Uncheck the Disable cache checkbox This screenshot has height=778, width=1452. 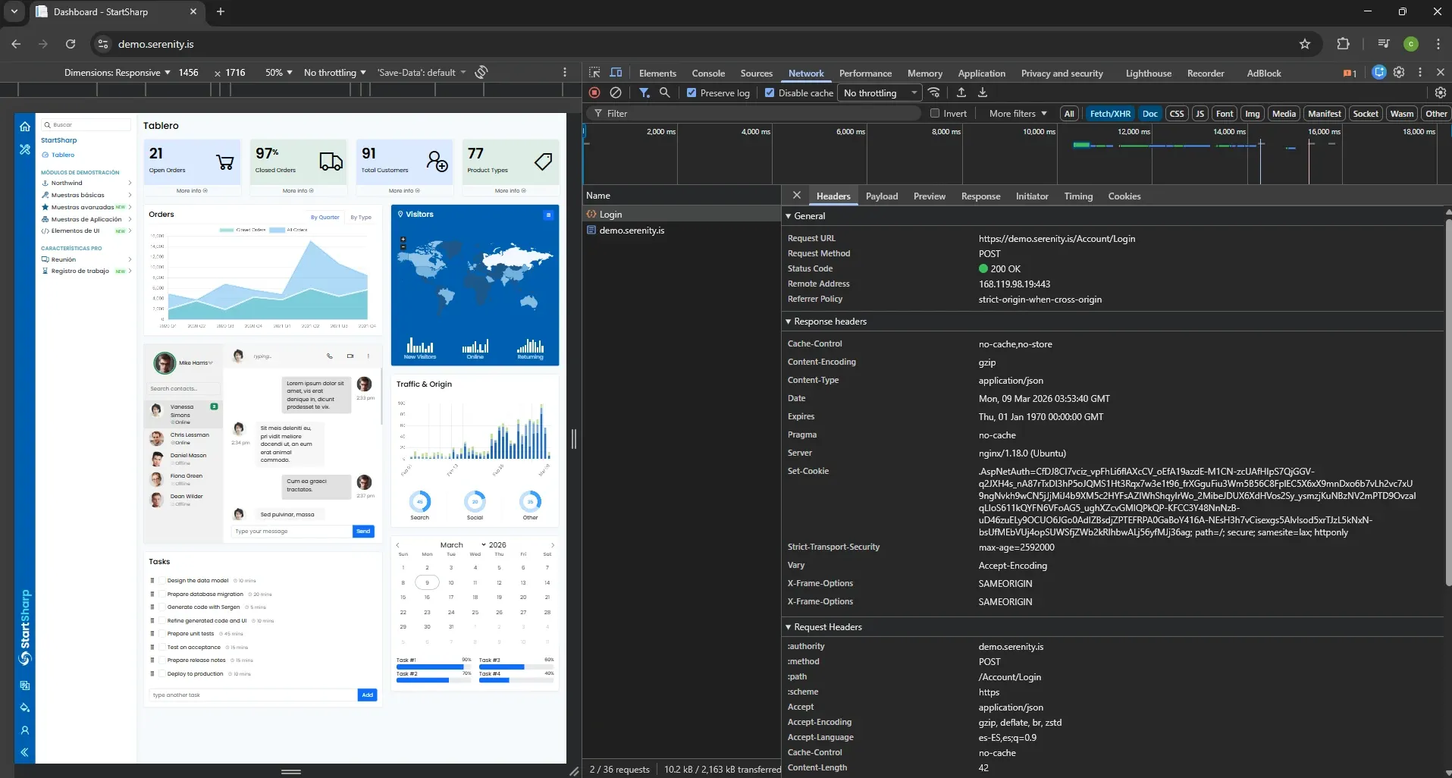pos(770,93)
